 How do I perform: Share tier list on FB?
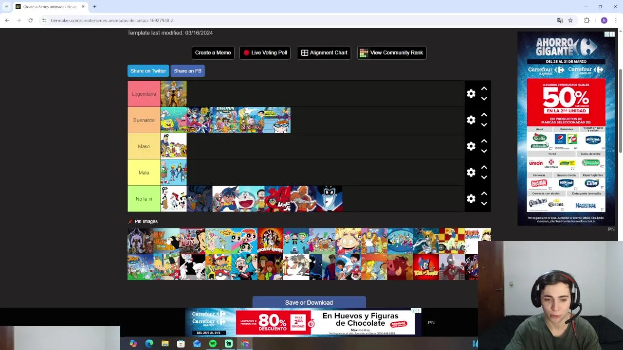187,71
